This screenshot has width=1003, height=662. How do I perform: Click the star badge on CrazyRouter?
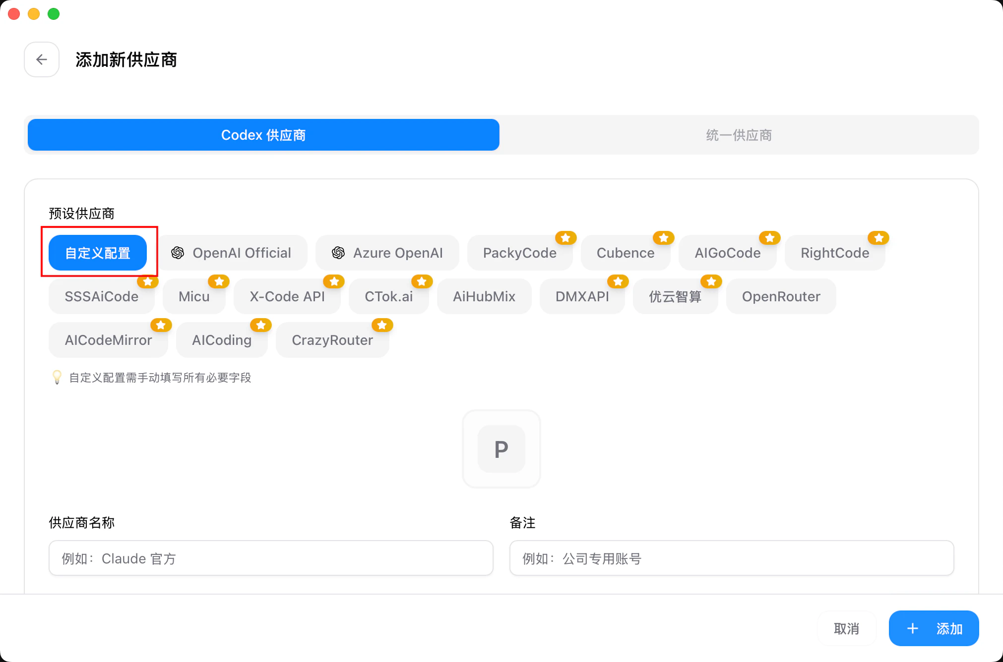click(382, 325)
